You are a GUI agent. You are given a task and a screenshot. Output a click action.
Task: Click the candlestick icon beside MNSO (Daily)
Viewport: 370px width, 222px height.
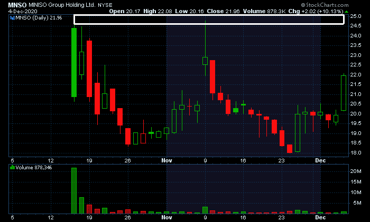[12, 18]
